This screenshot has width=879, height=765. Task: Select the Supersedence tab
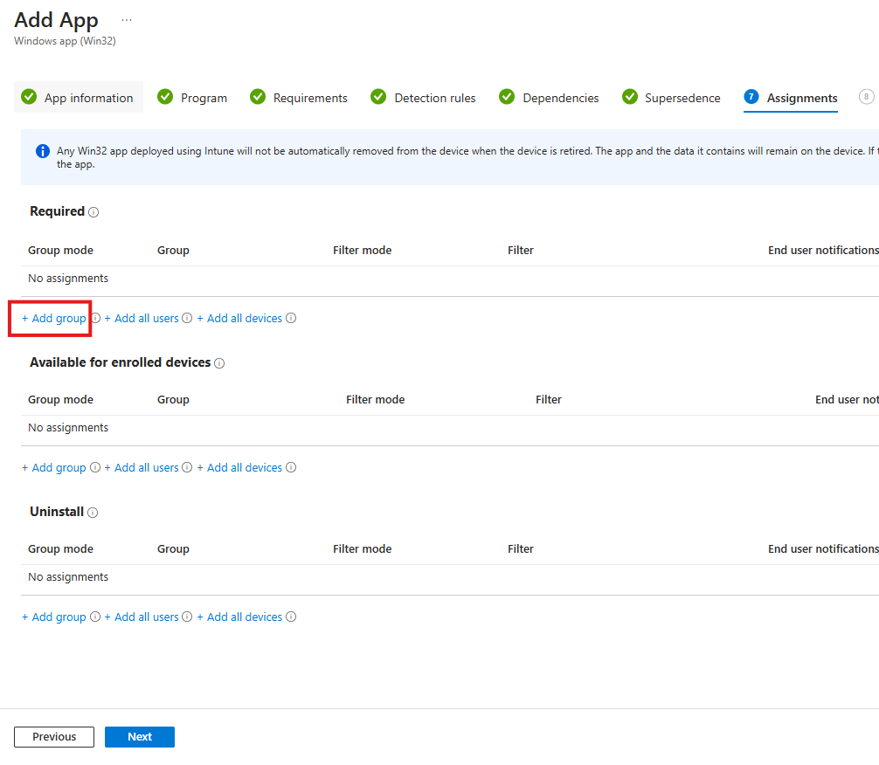pos(671,97)
